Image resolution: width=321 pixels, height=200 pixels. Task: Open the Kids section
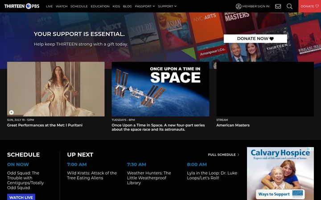116,6
